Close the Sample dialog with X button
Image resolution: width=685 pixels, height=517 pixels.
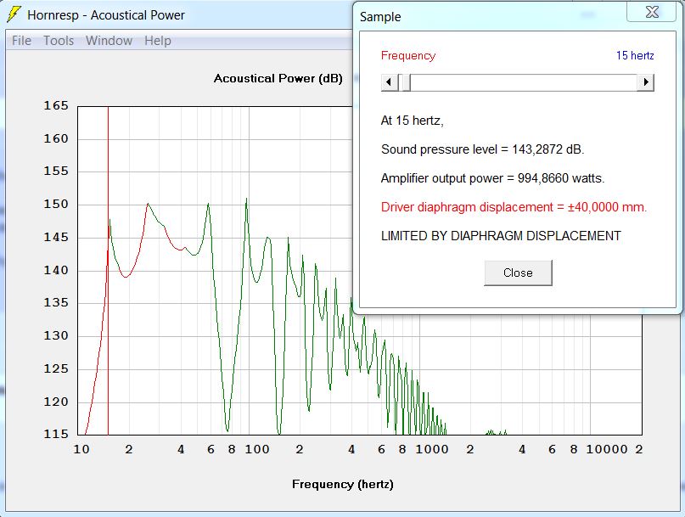click(x=652, y=12)
